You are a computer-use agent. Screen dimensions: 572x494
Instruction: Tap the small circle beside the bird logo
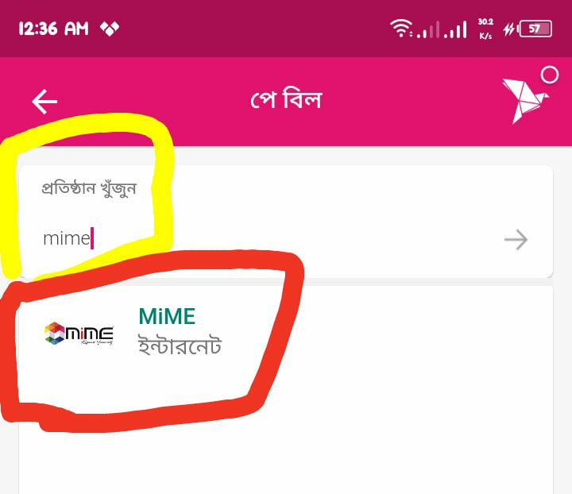550,75
